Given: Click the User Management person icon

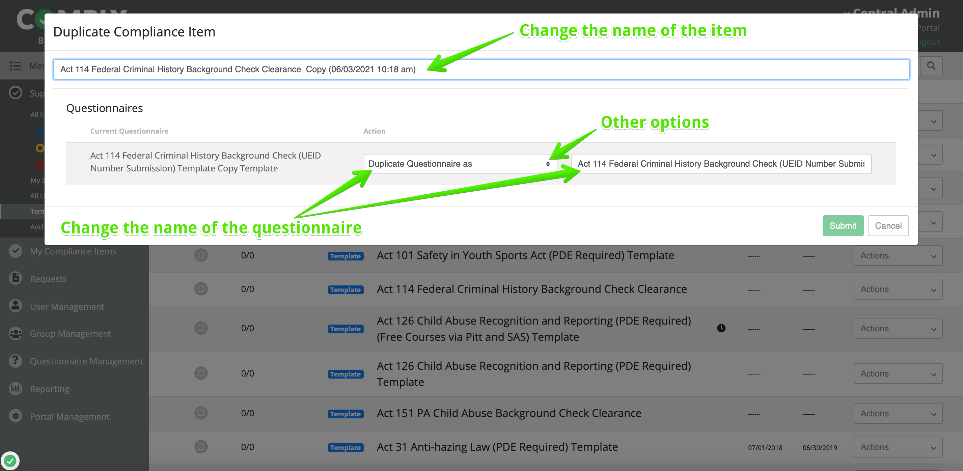Looking at the screenshot, I should click(x=15, y=306).
